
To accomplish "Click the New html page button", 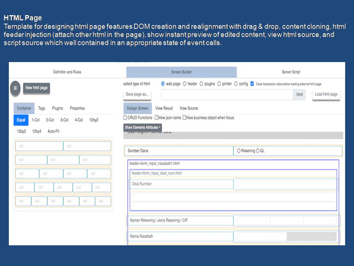I will click(x=36, y=88).
